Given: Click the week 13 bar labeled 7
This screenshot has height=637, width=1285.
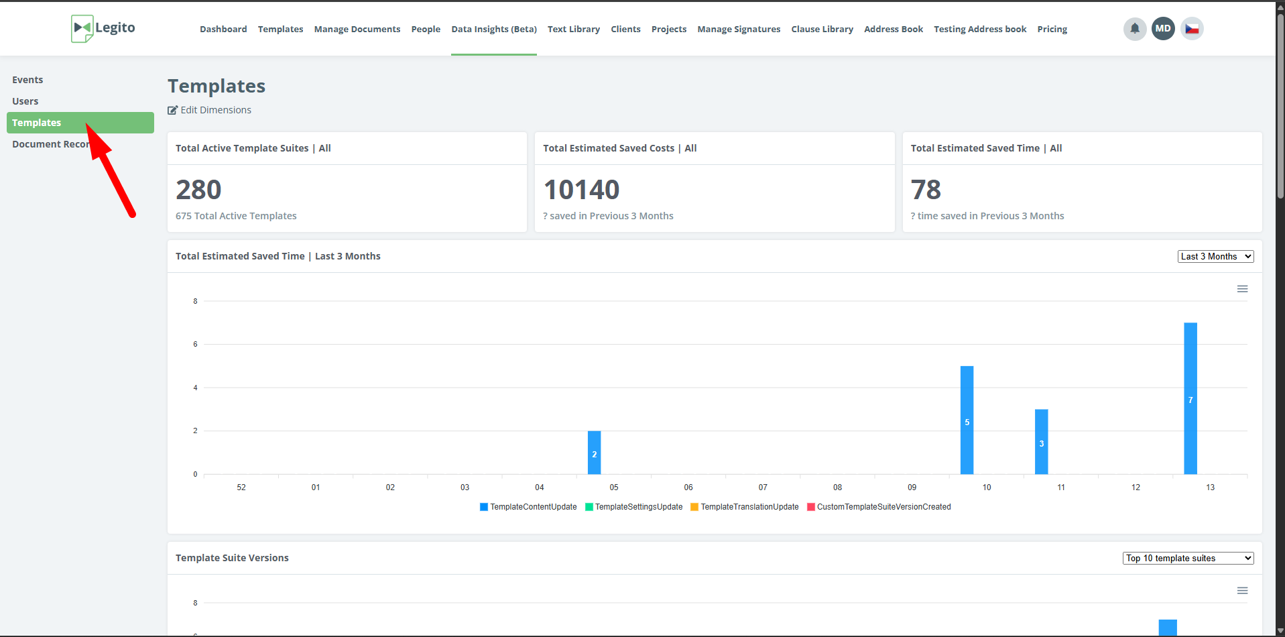Looking at the screenshot, I should [x=1190, y=399].
